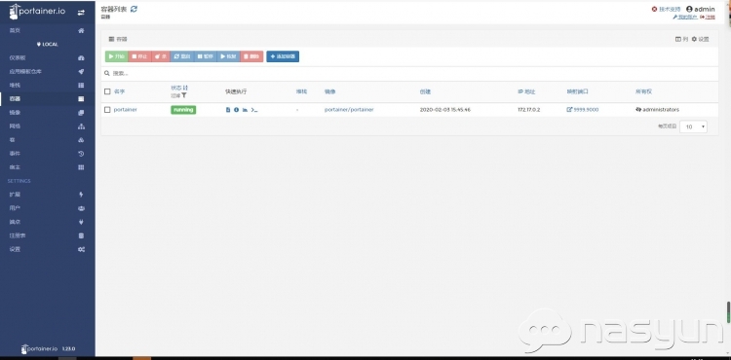Sort the table by the Stack column header
Screen dimensions: 731x360
tap(301, 91)
